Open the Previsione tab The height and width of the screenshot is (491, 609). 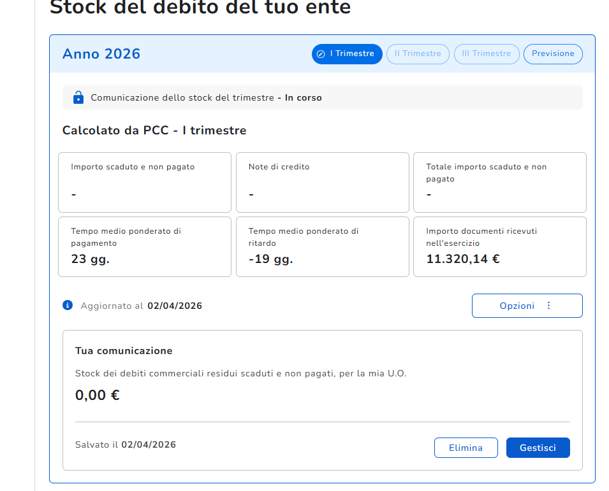pyautogui.click(x=553, y=54)
